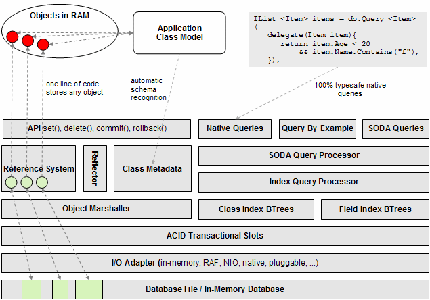Click the Database File / In-Memory Database label
The width and height of the screenshot is (430, 300).
pyautogui.click(x=215, y=289)
